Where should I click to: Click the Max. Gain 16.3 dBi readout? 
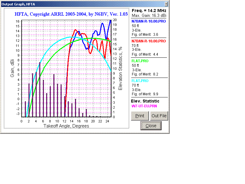click(149, 15)
